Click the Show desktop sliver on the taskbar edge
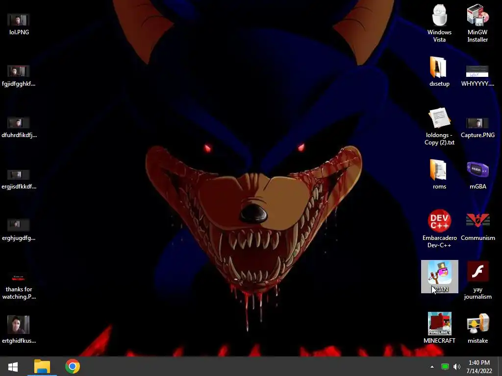The height and width of the screenshot is (376, 502). click(x=500, y=366)
